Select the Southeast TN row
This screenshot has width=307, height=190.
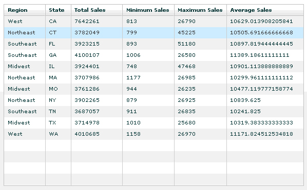coord(153,112)
